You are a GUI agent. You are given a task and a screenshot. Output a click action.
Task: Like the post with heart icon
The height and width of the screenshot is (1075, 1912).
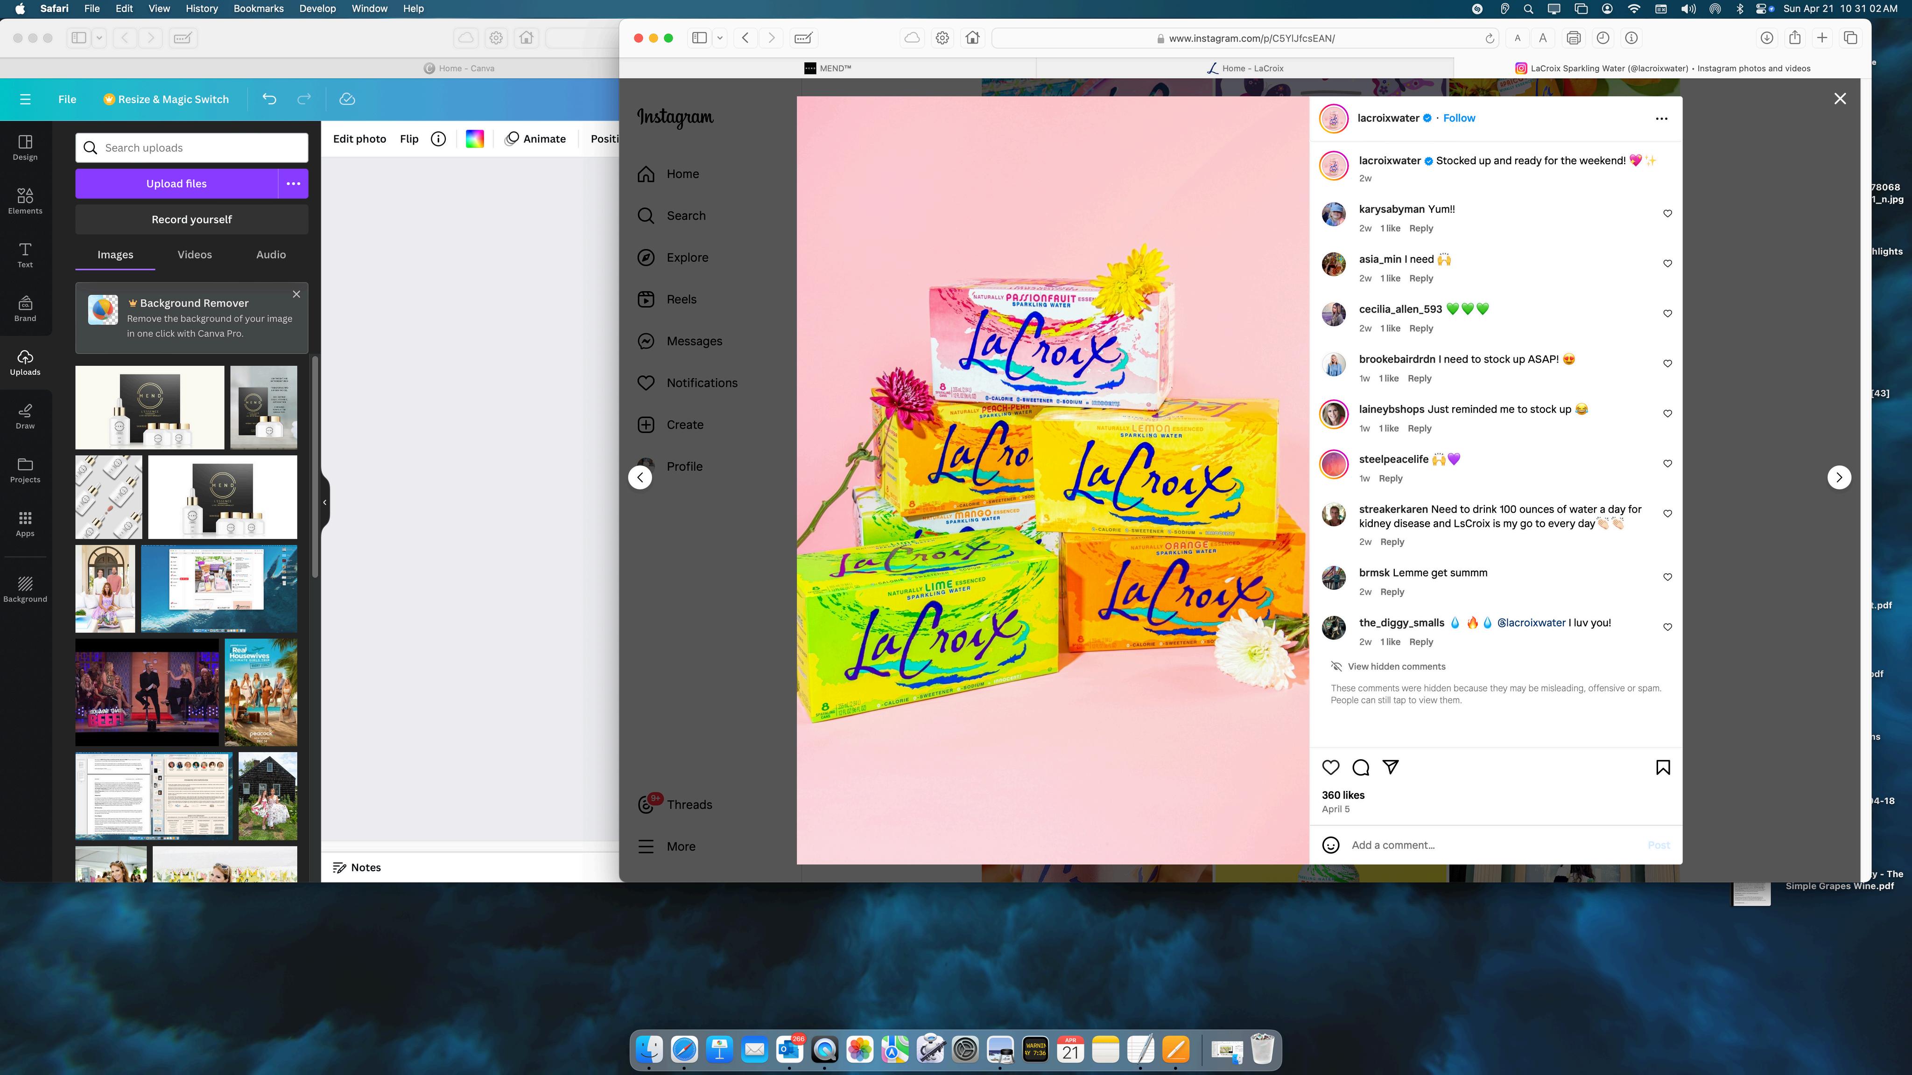(1331, 767)
